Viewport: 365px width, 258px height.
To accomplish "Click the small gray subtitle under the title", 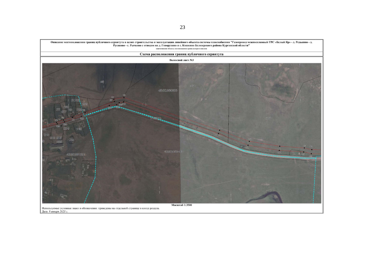I will point(181,49).
